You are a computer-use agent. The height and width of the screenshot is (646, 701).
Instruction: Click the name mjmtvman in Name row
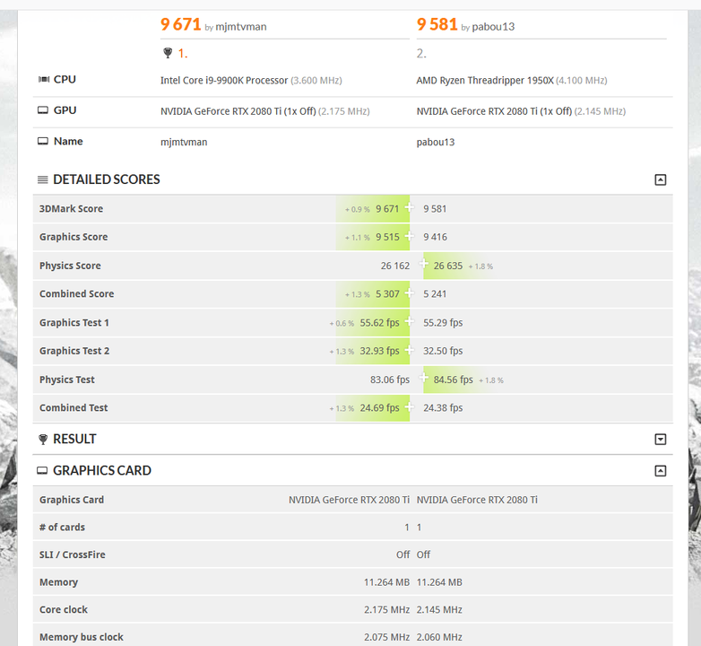[x=184, y=143]
